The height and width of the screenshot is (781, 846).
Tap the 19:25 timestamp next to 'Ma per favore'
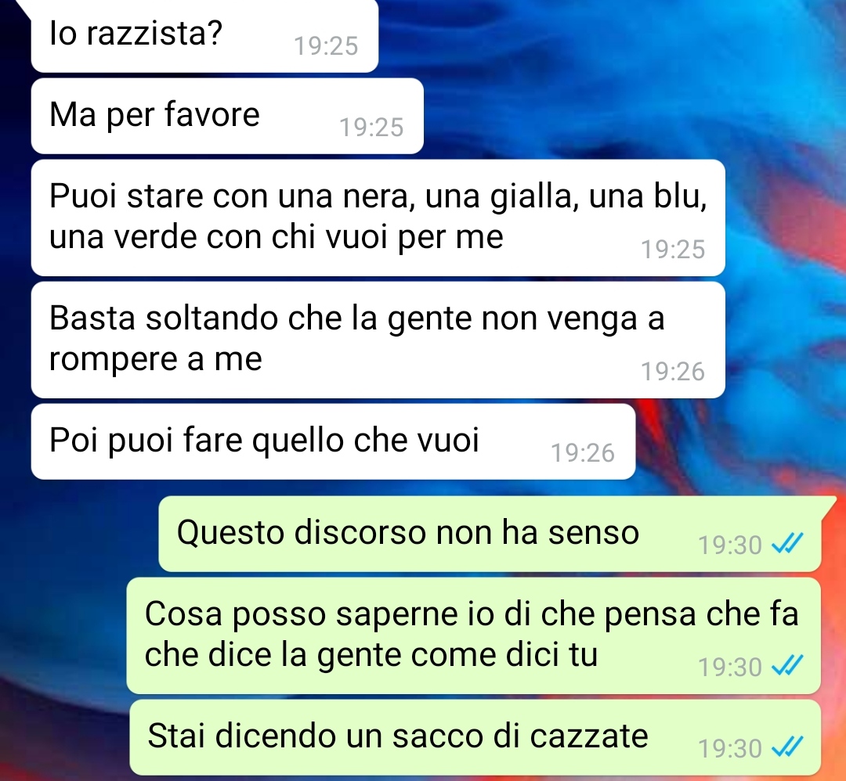371,128
